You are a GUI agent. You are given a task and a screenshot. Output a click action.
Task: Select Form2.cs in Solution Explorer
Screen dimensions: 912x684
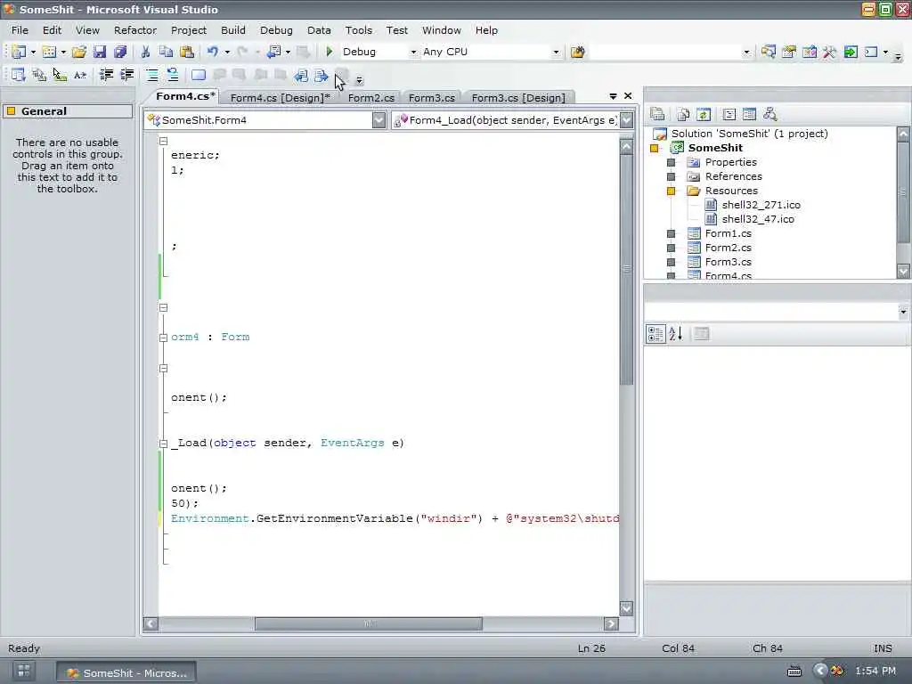(729, 248)
